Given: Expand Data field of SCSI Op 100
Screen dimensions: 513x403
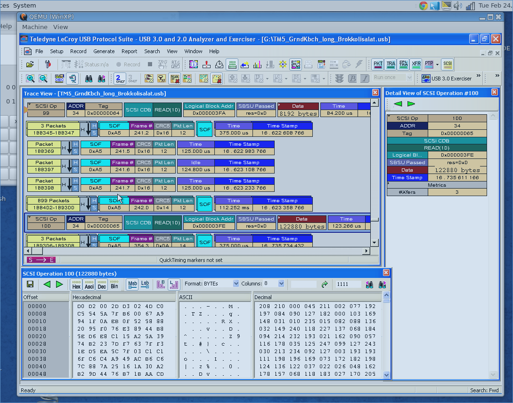Looking at the screenshot, I should (279, 217).
